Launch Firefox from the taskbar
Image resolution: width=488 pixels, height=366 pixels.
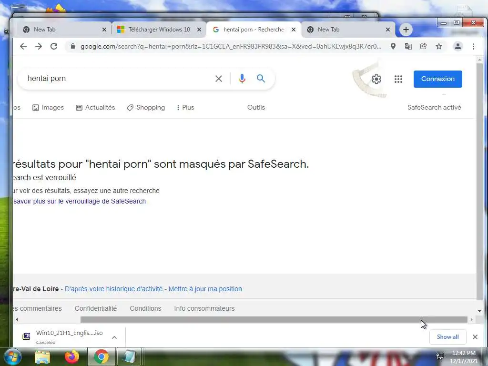(72, 356)
